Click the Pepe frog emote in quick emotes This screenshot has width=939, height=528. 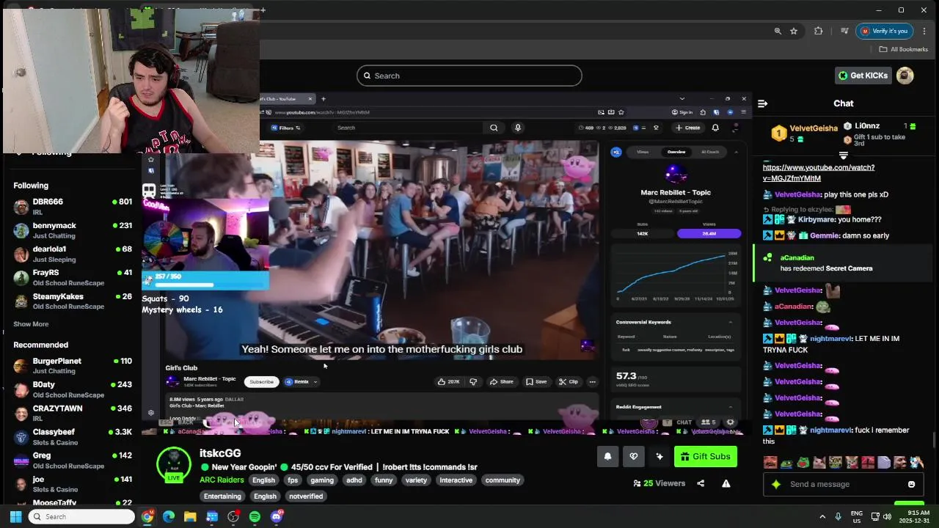coord(786,462)
